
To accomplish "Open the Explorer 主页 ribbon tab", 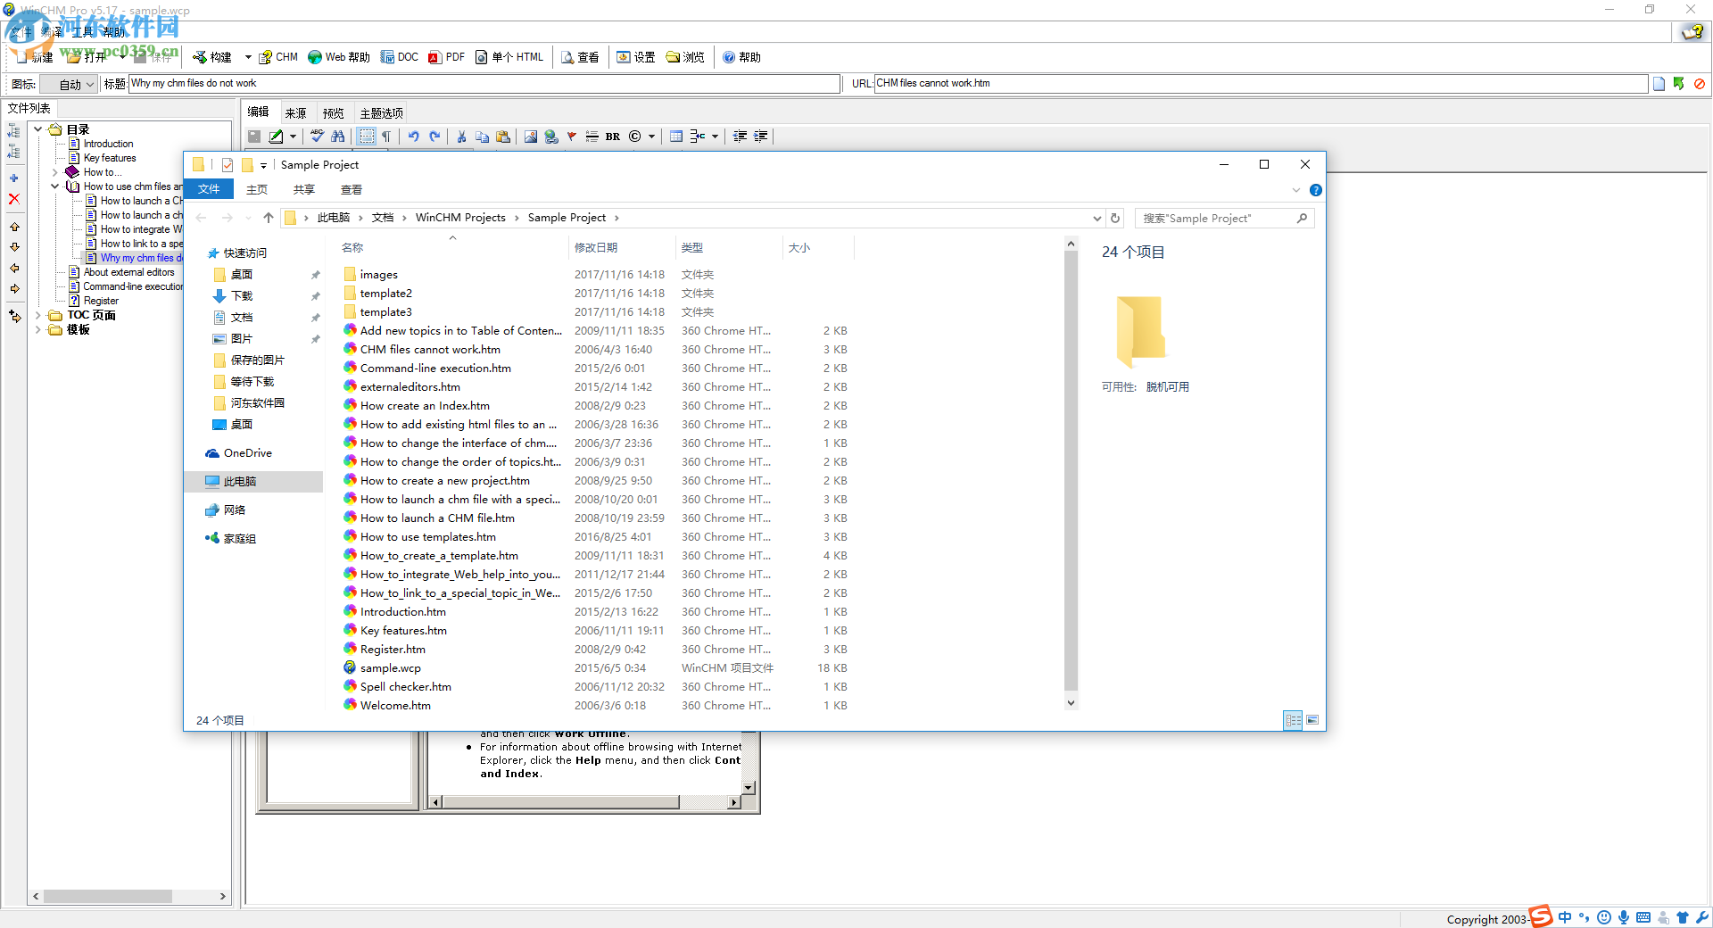I will 257,190.
